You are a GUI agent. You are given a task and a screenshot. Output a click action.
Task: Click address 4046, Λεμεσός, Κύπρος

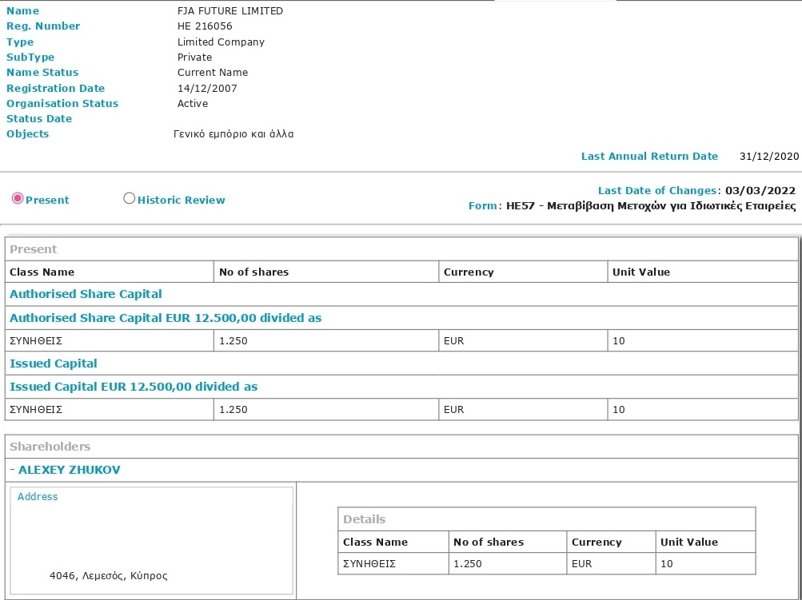point(109,576)
